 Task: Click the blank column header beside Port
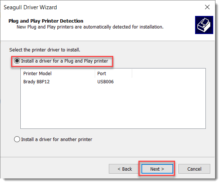[168, 73]
